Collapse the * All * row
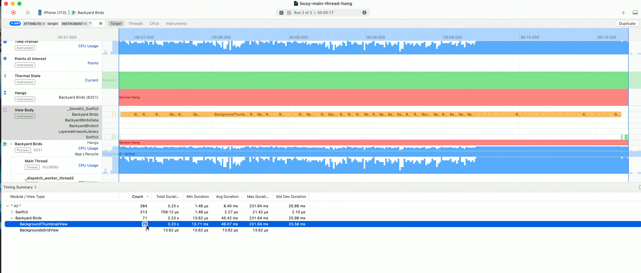Screen dimensions: 641x273 point(7,206)
